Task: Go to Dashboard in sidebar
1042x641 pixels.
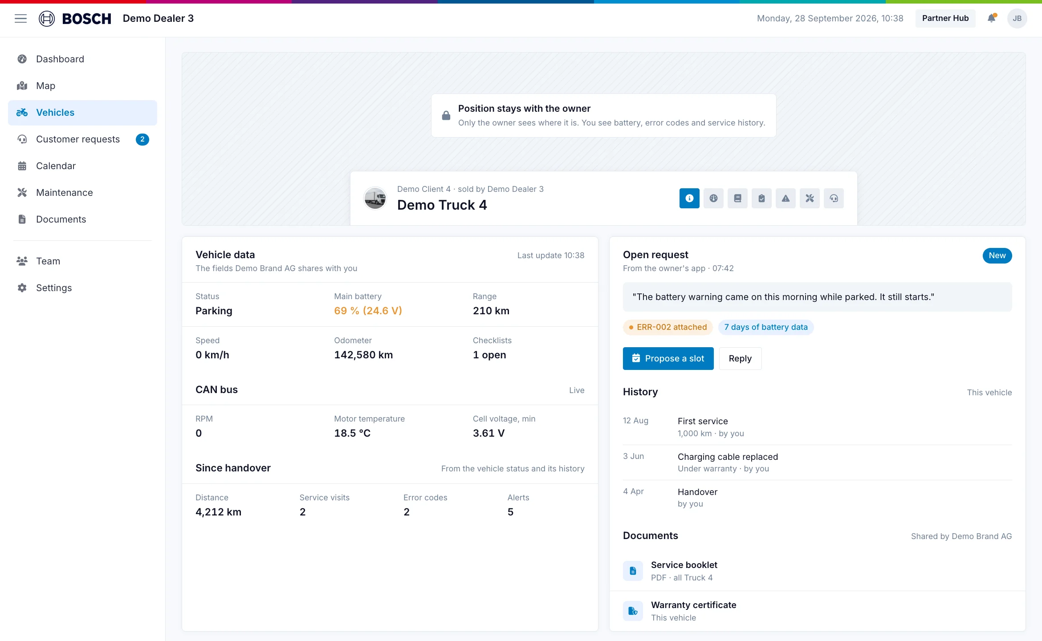Action: coord(82,59)
